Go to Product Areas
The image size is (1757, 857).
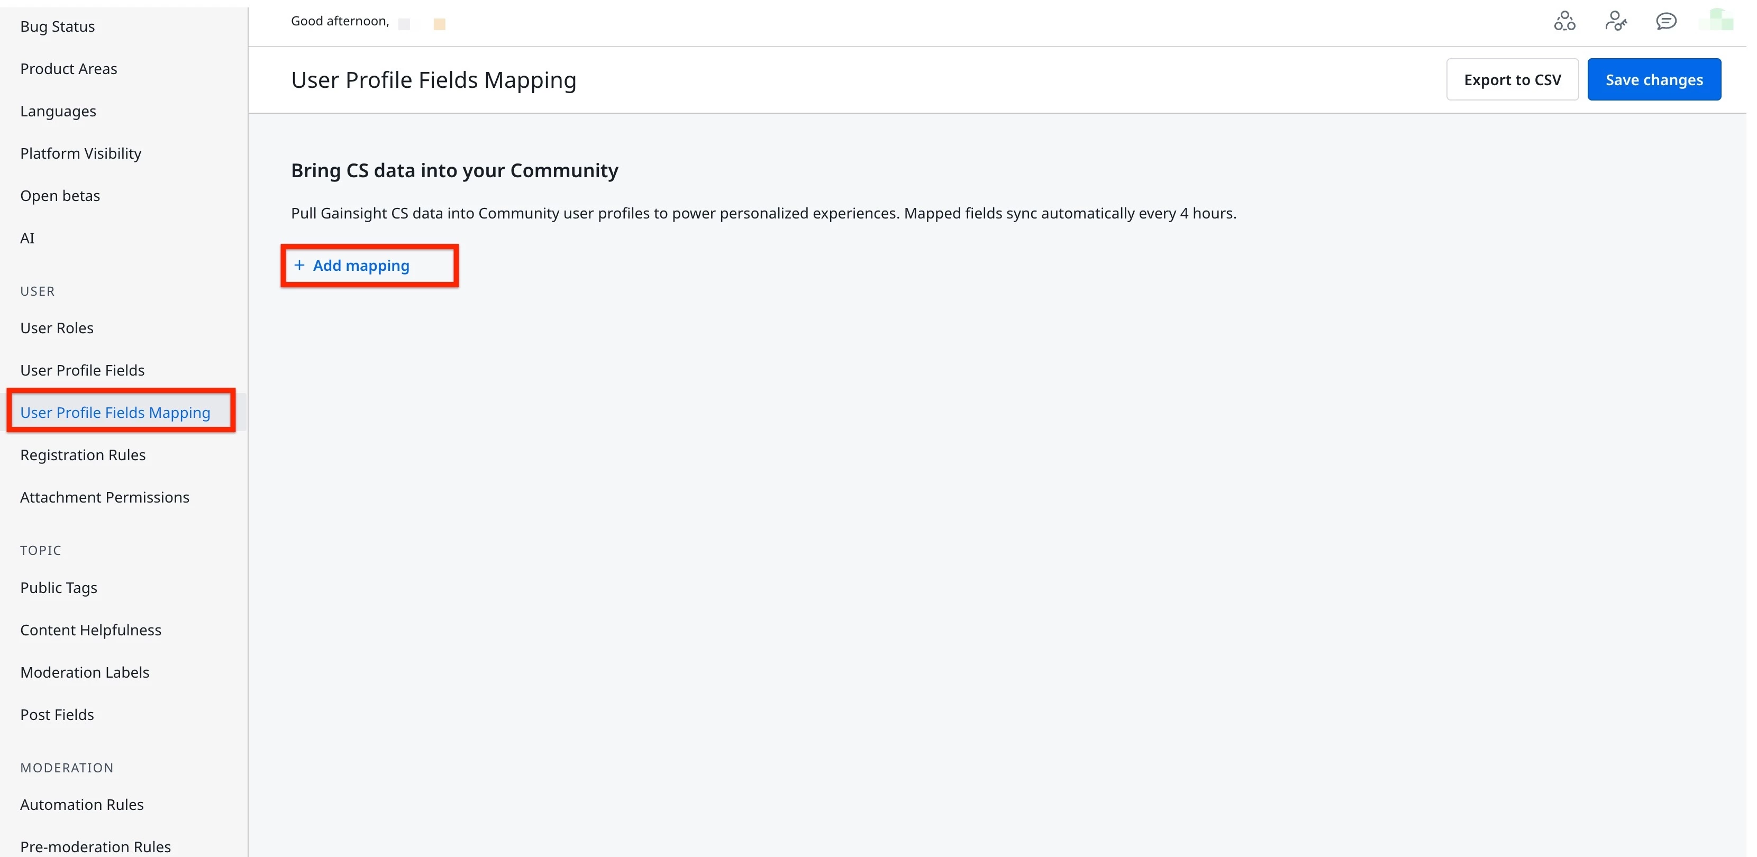tap(69, 69)
